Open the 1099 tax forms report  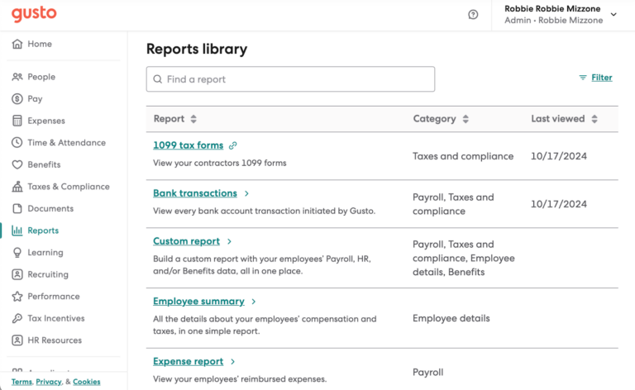click(x=188, y=145)
